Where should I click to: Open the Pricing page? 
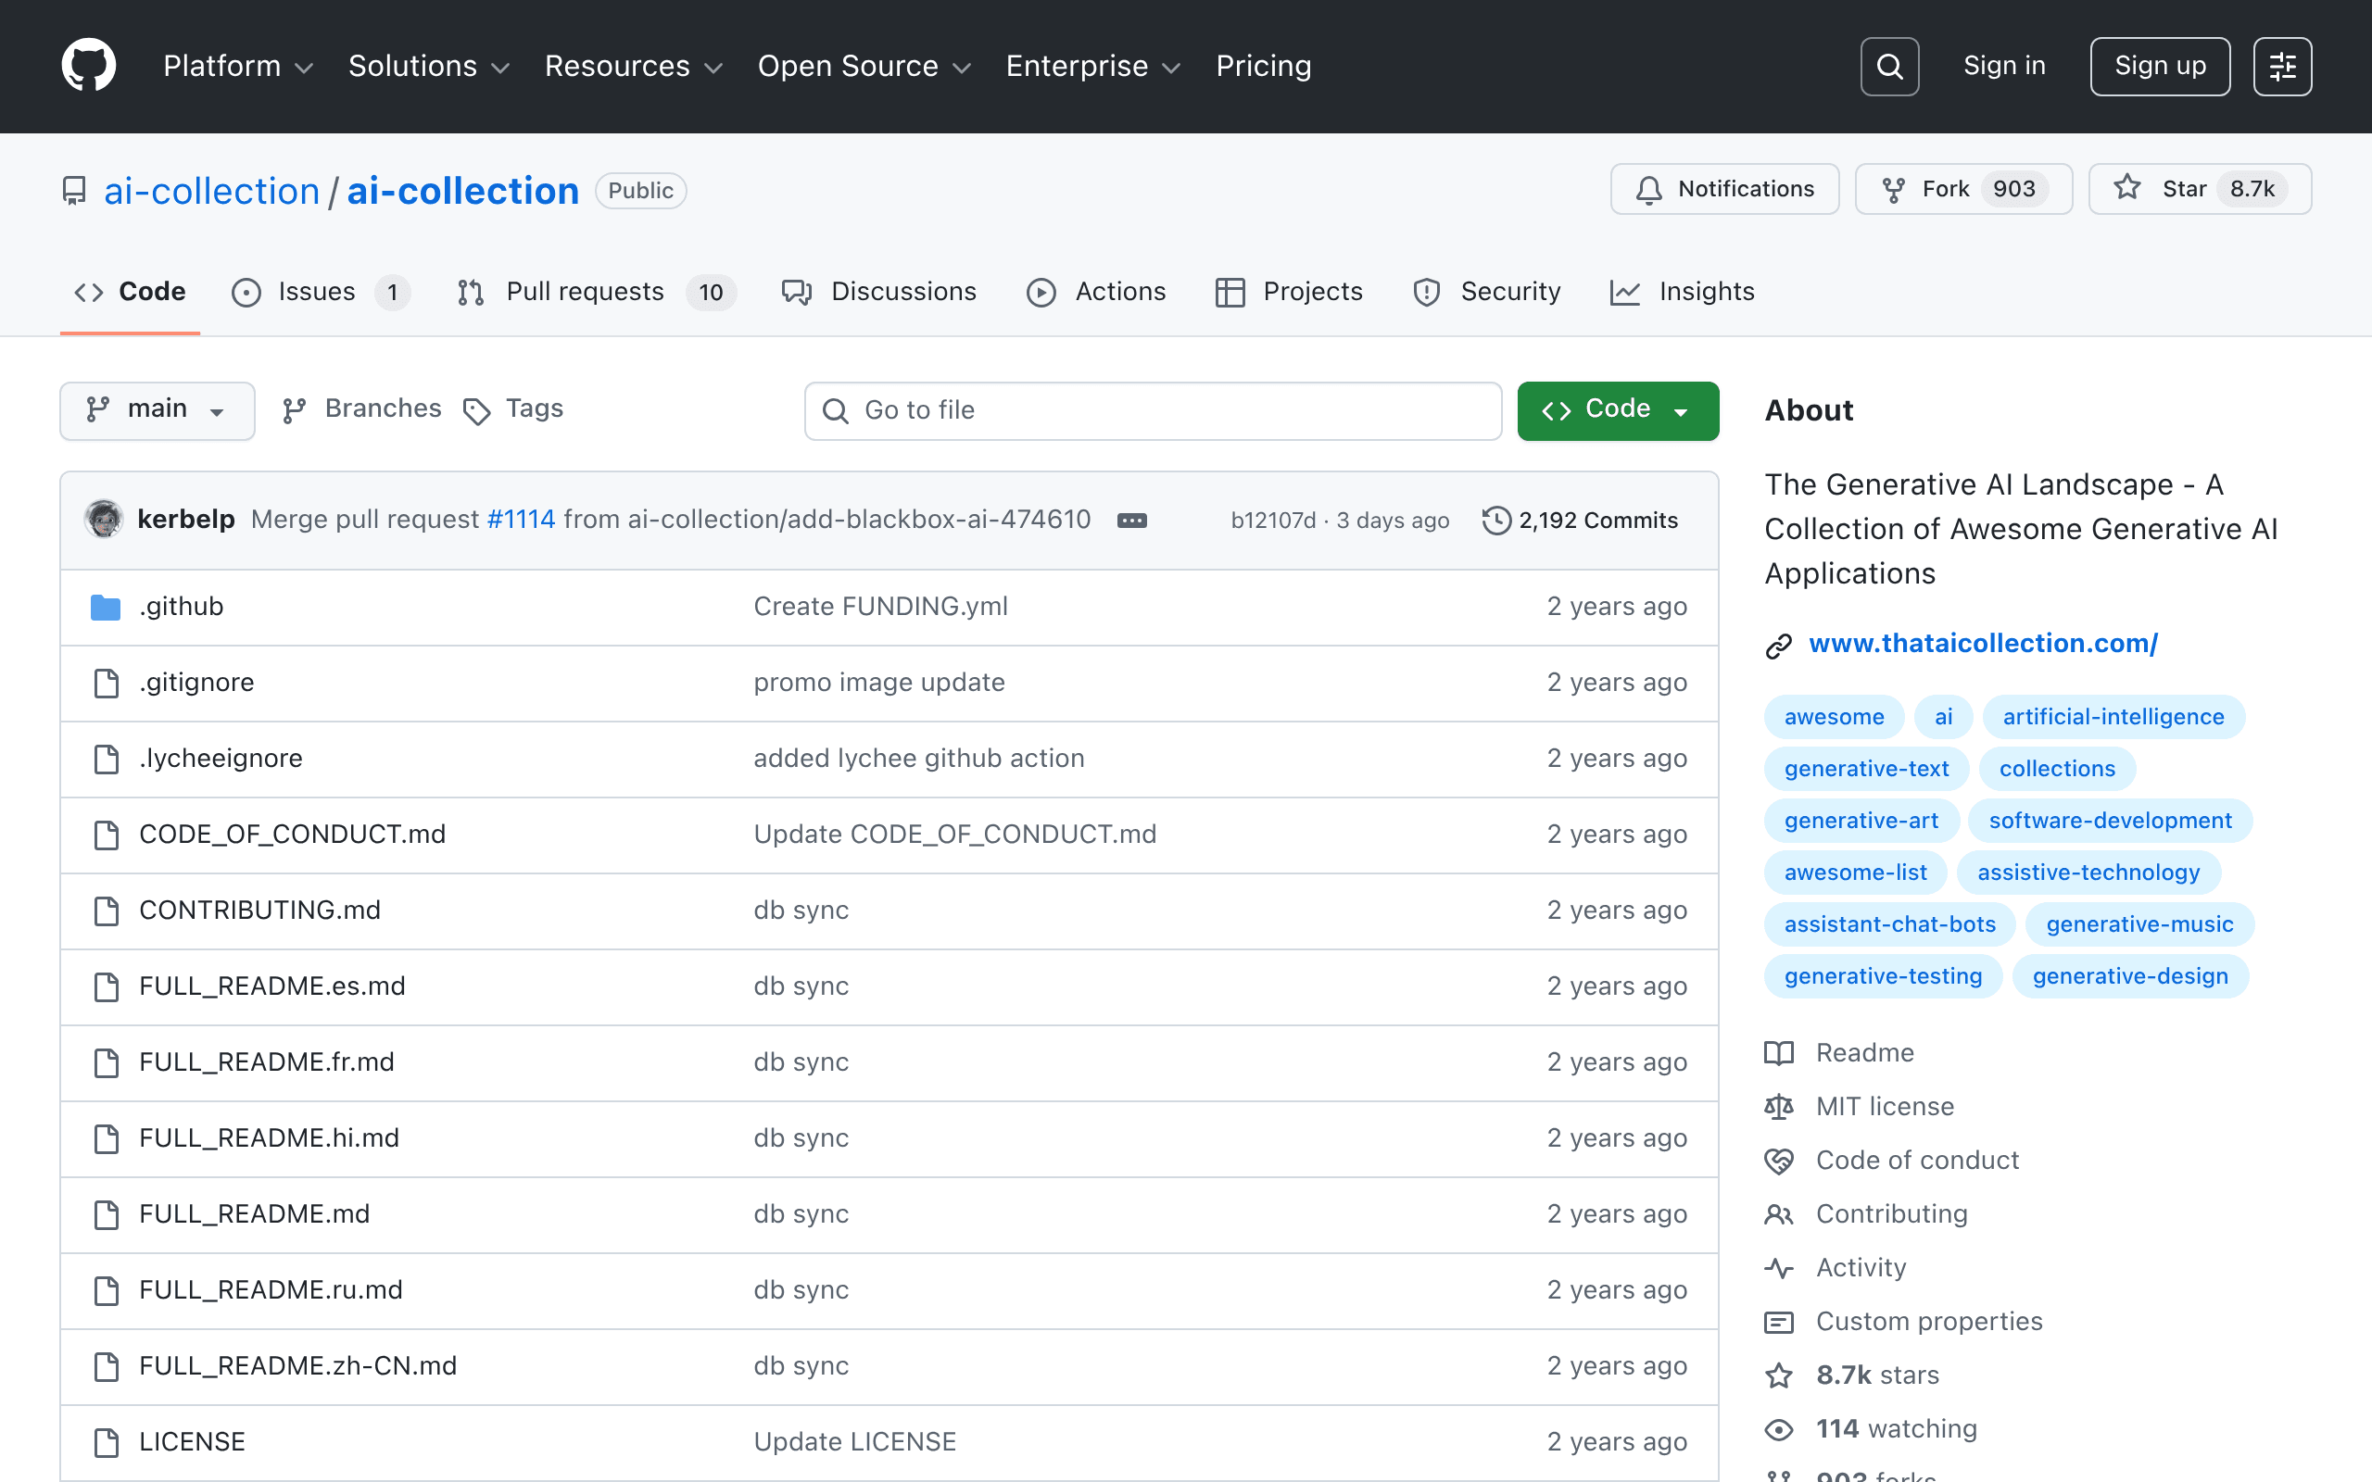(x=1264, y=67)
